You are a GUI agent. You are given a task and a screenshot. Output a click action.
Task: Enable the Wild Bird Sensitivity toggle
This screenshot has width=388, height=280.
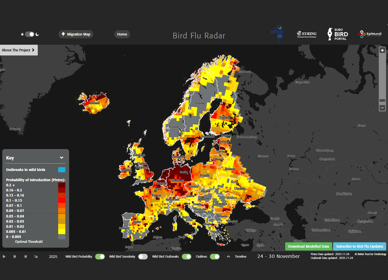143,256
